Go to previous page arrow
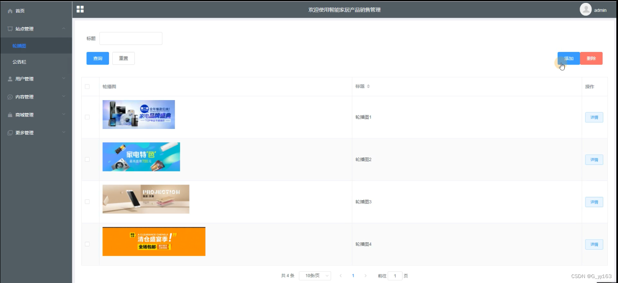 pyautogui.click(x=341, y=276)
